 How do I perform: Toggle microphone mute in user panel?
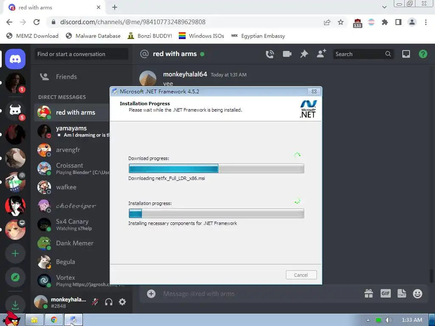coord(95,302)
